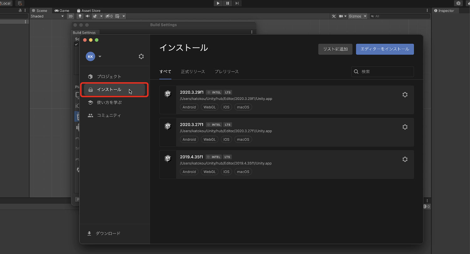This screenshot has width=470, height=254.
Task: Open 使い方を学ぶ sidebar item
Action: click(114, 103)
